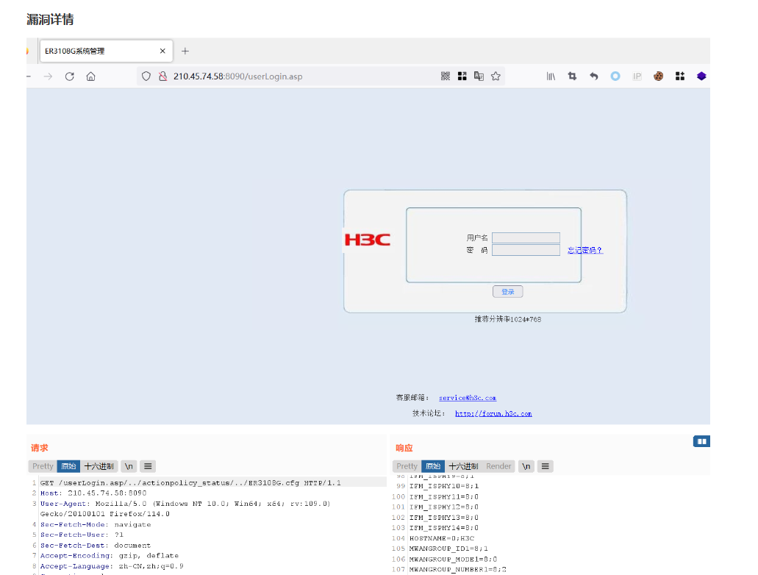Show insecure connection padlock info
The height and width of the screenshot is (575, 758).
click(163, 76)
